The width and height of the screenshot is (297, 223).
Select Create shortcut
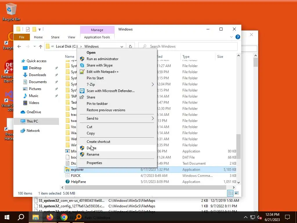[117, 142]
